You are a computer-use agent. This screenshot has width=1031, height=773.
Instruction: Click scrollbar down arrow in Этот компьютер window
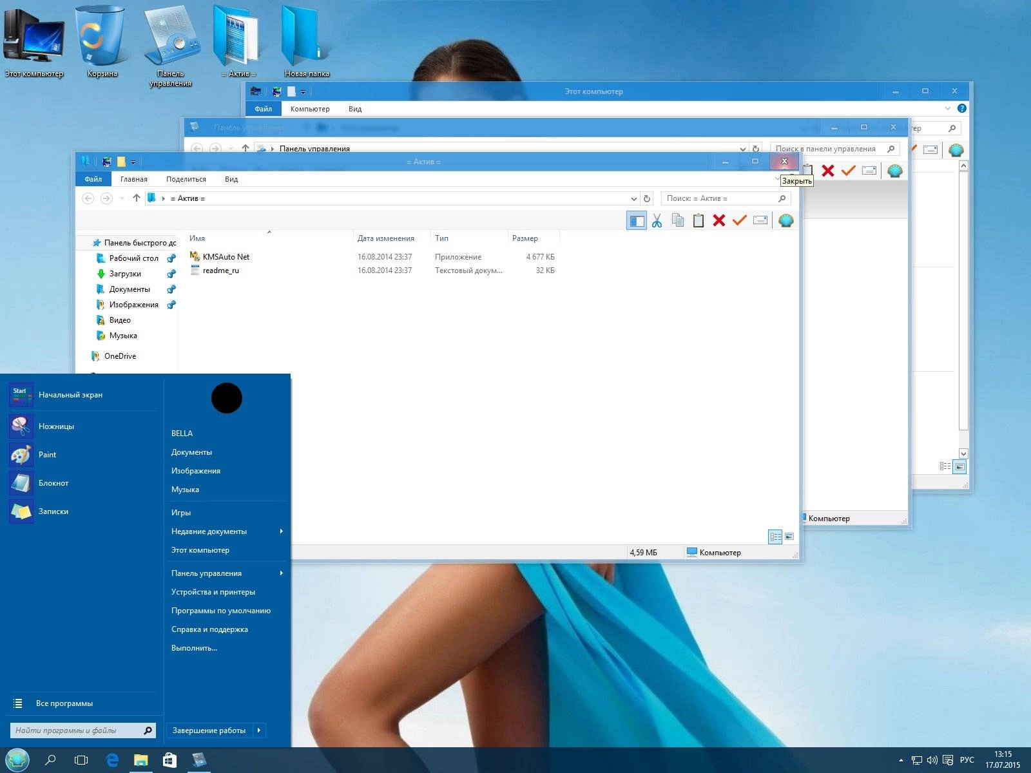[x=963, y=453]
